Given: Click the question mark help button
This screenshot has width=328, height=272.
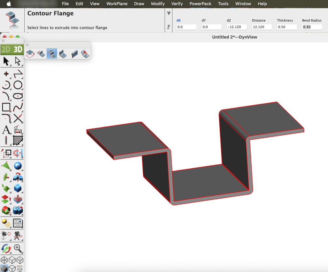Looking at the screenshot, I should pyautogui.click(x=169, y=27).
